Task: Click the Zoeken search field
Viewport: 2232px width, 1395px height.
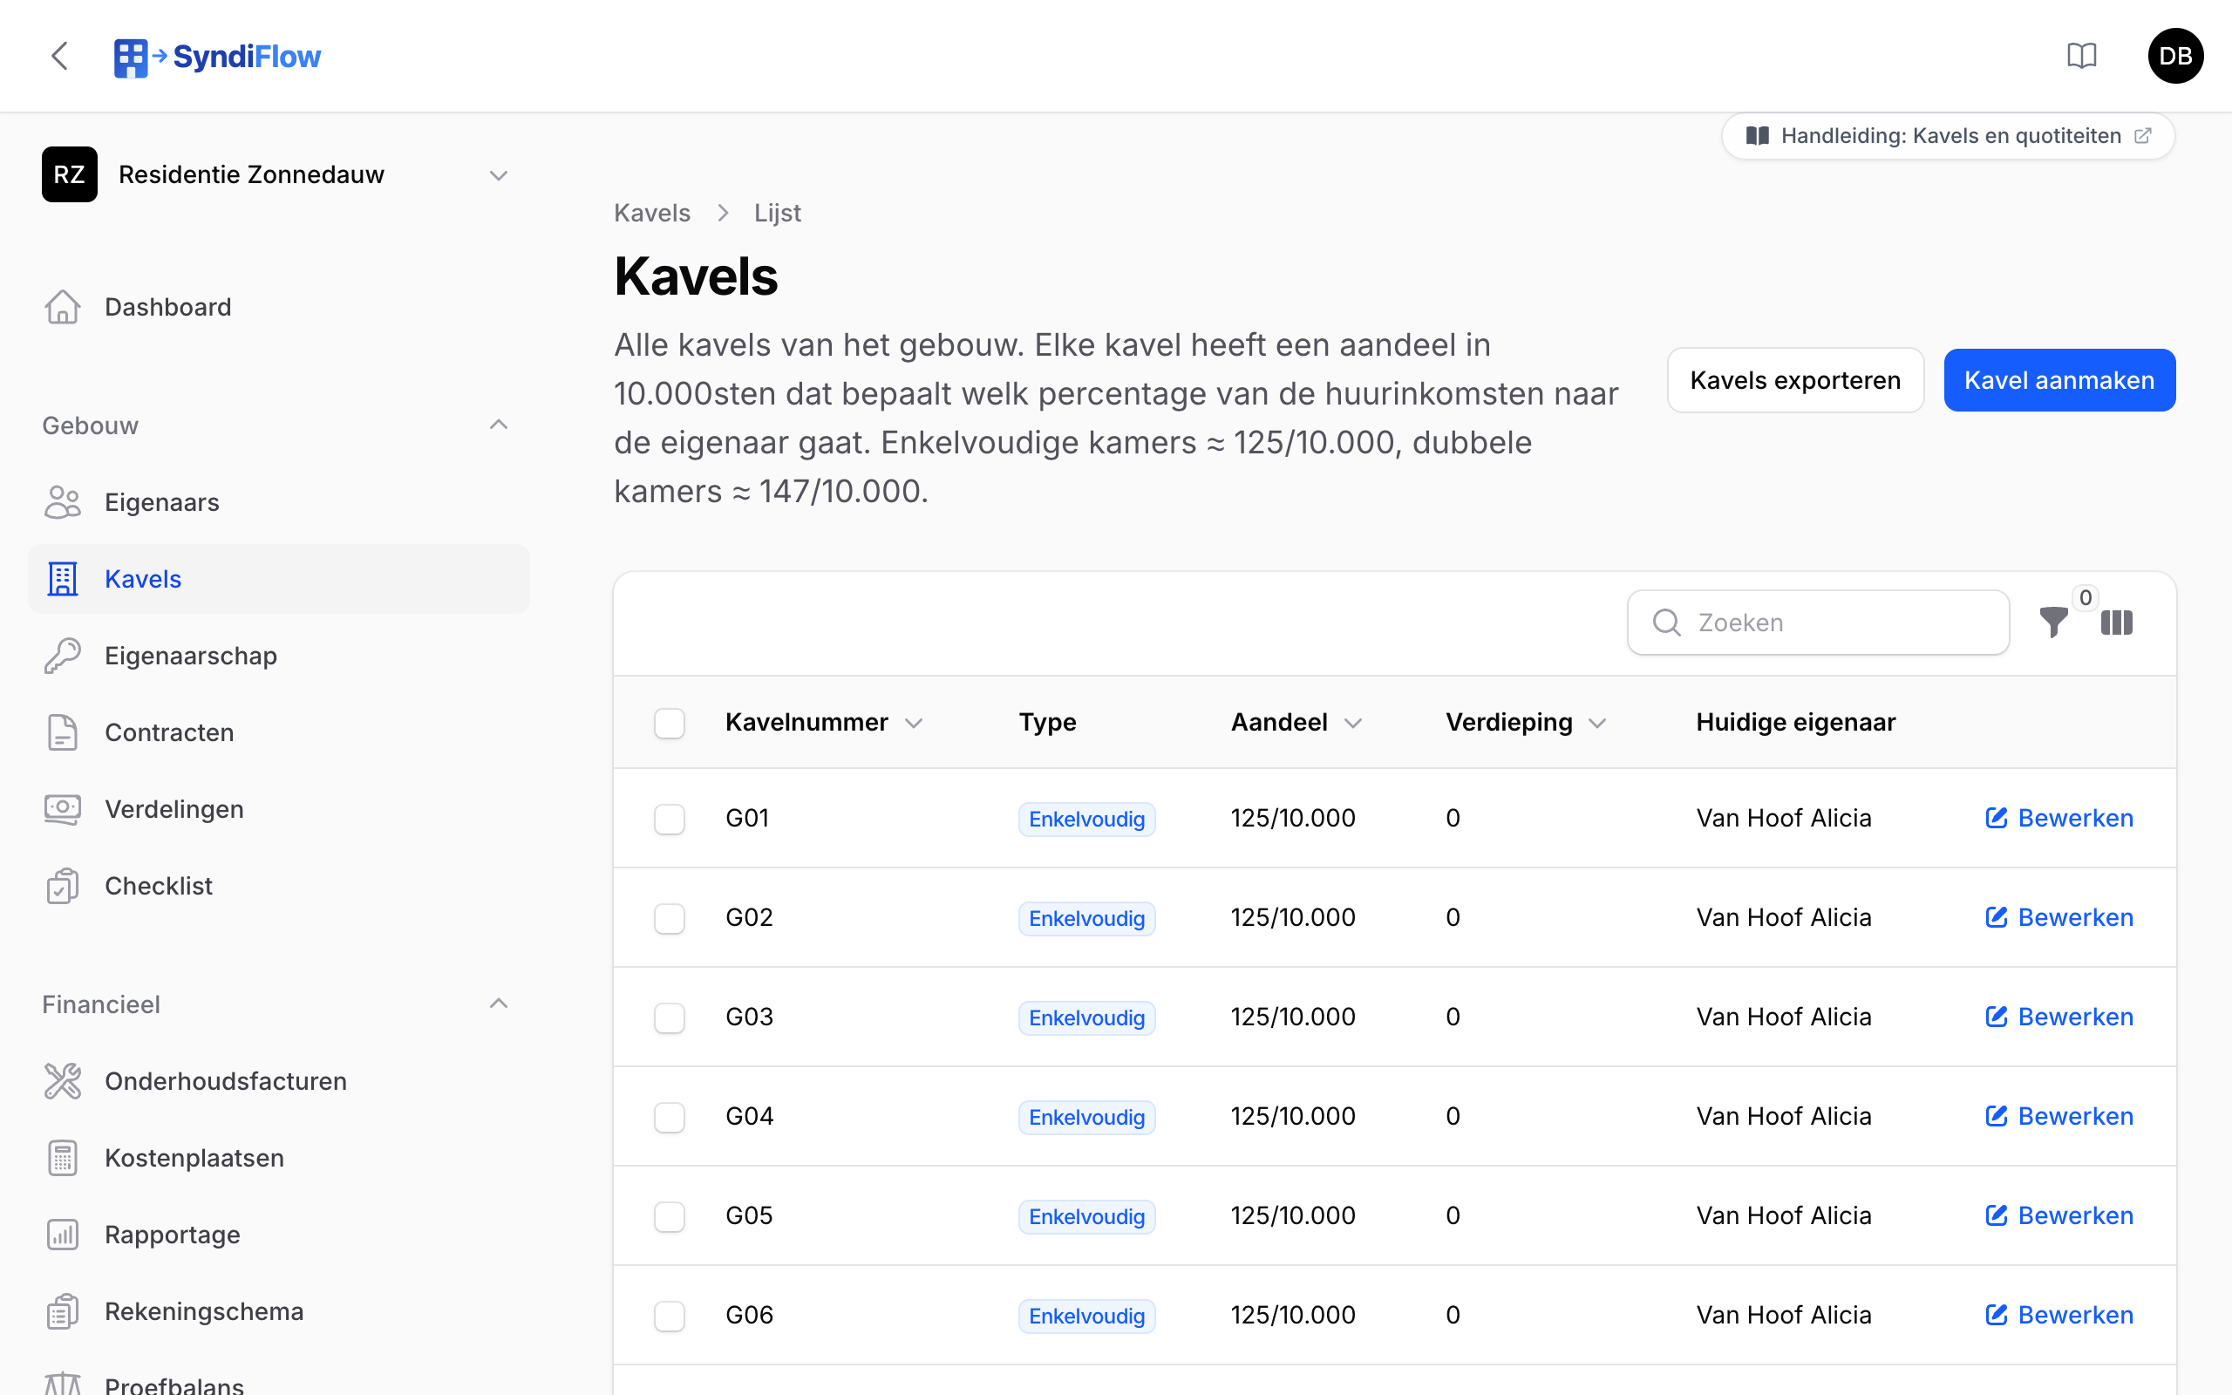Action: tap(1818, 623)
